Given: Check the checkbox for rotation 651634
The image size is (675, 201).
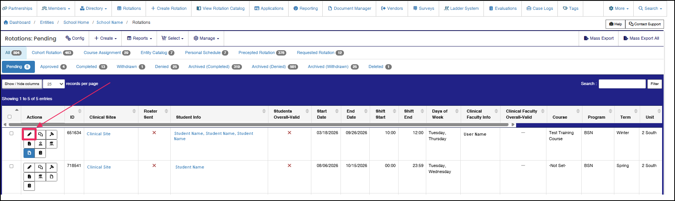Looking at the screenshot, I should coord(11,133).
